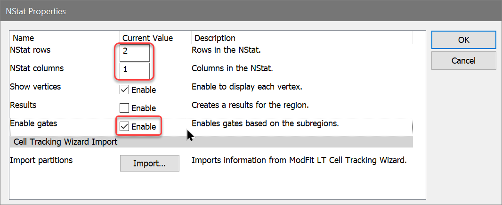502x205 pixels.
Task: Click the NStat Properties title bar
Action: (x=188, y=11)
